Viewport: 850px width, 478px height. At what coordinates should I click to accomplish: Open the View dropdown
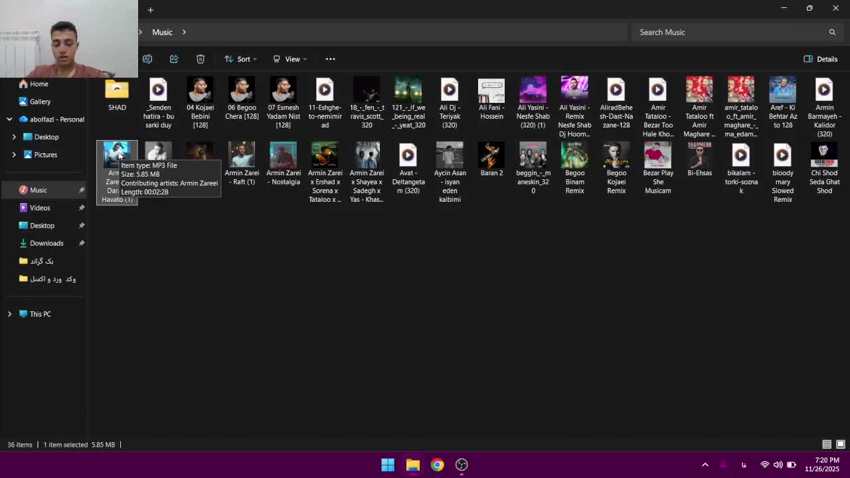290,59
